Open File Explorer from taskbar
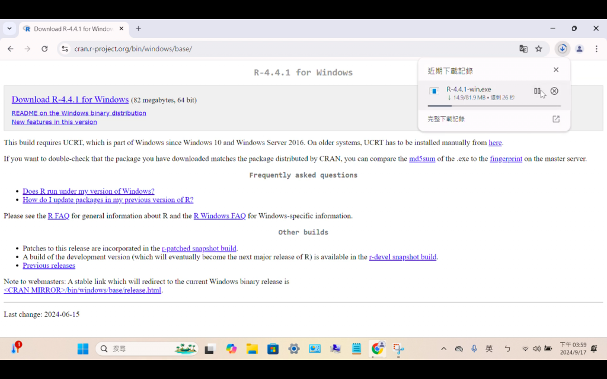This screenshot has height=379, width=607. tap(252, 349)
